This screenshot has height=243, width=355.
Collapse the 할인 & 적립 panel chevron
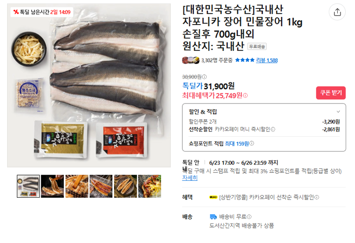click(338, 112)
